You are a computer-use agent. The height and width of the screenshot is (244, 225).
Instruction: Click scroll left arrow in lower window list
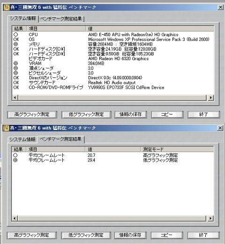click(15, 218)
